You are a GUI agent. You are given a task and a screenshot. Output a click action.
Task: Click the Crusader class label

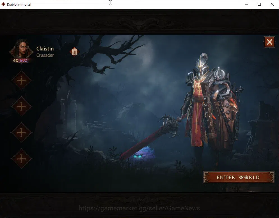click(45, 55)
